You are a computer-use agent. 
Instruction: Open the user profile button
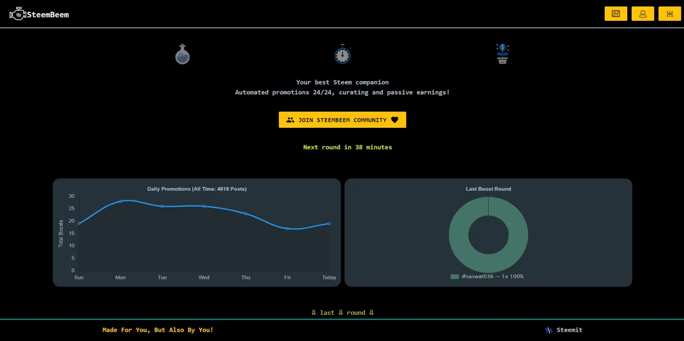coord(643,14)
